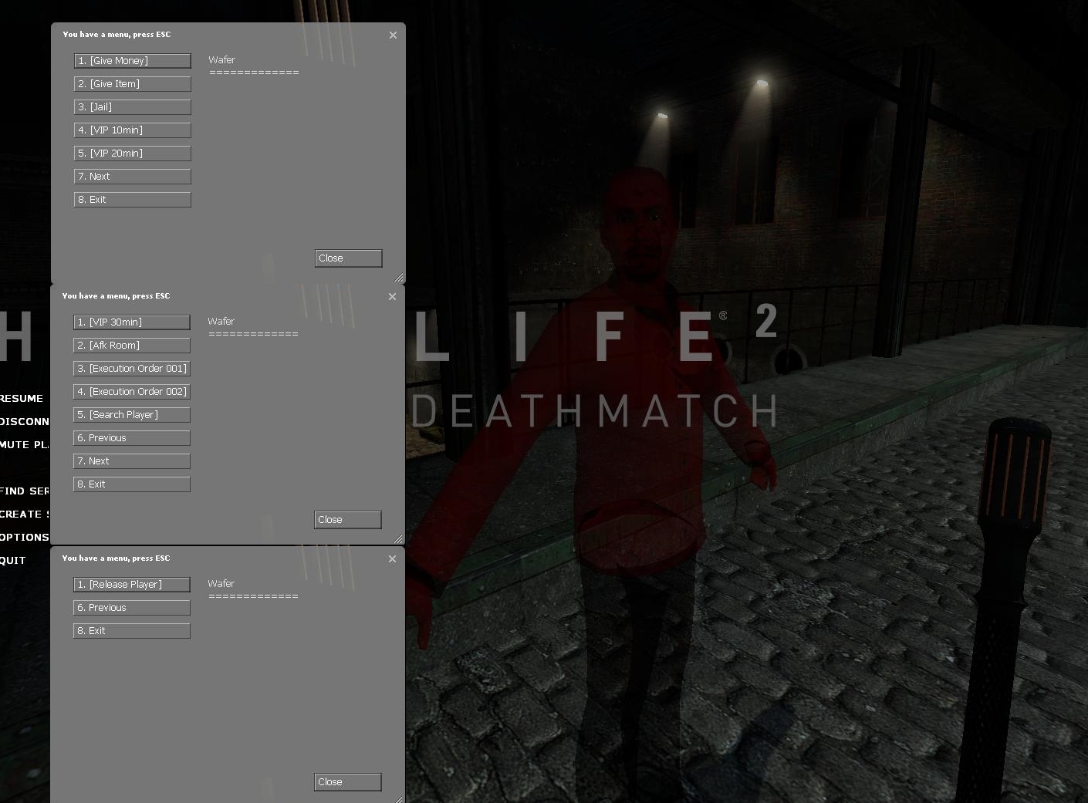Viewport: 1088px width, 803px height.
Task: Pick the VIP 10min option
Action: tap(133, 130)
